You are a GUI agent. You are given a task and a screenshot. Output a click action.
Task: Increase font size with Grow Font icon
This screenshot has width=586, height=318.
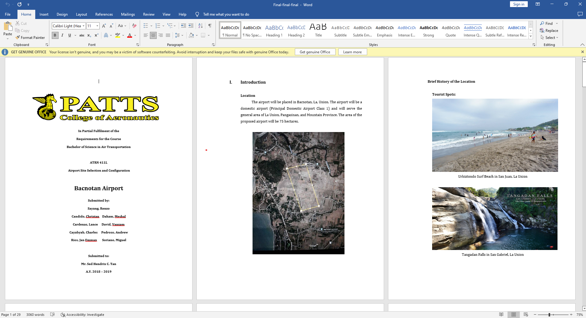click(x=104, y=26)
